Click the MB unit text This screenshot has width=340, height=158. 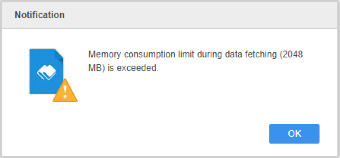coord(95,68)
